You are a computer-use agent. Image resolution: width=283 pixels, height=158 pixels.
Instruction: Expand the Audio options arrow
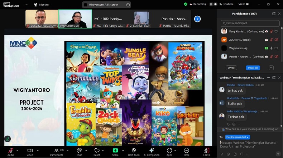pos(17,150)
